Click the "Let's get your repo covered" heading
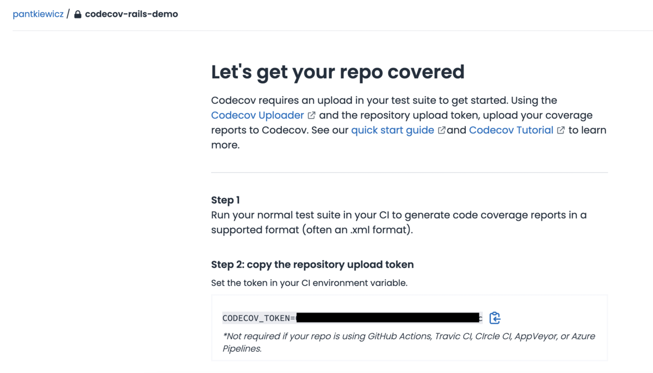653x373 pixels. pyautogui.click(x=337, y=72)
